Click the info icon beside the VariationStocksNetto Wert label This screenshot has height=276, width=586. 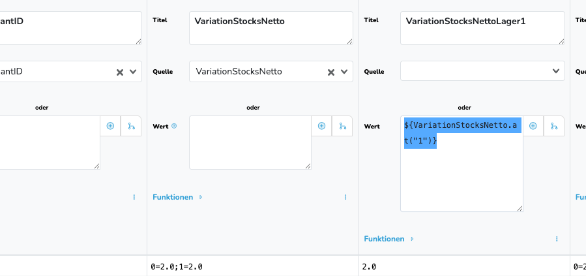[174, 126]
